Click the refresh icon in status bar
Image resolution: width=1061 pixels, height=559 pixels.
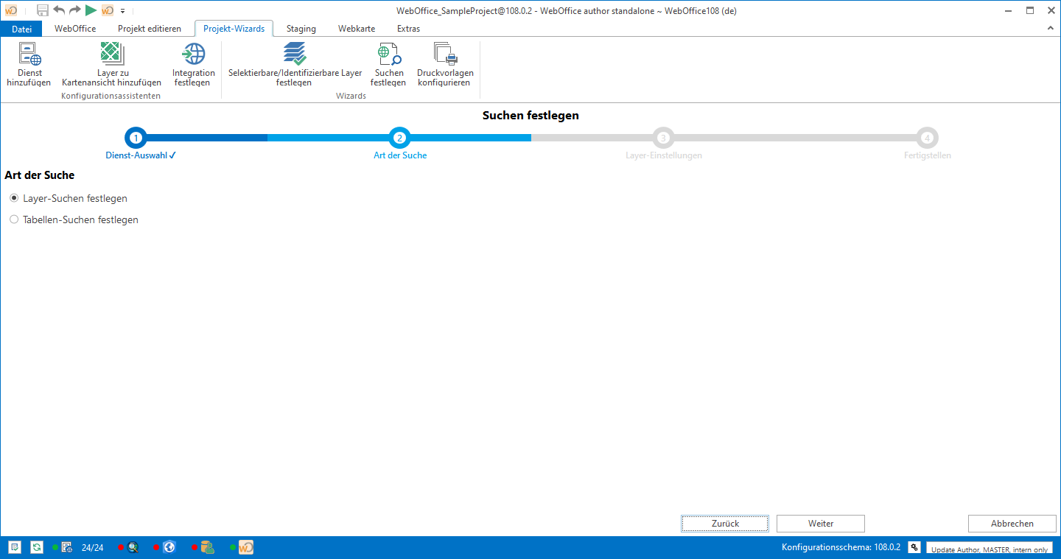[x=36, y=547]
